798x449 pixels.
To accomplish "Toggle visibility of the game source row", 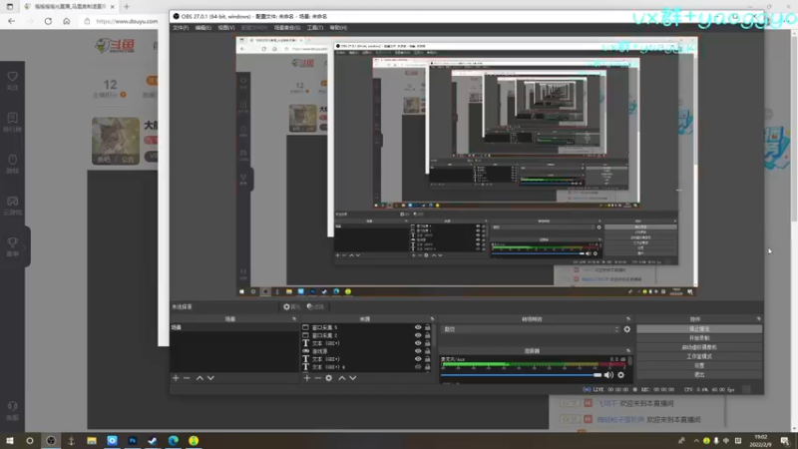I will [418, 351].
